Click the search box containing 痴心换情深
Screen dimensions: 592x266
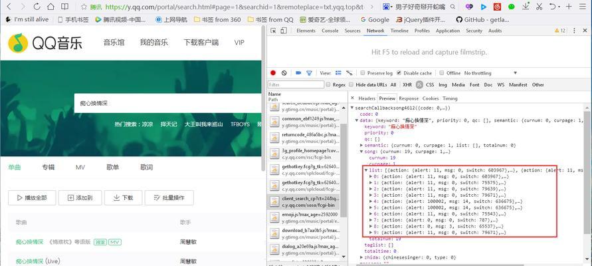[168, 103]
